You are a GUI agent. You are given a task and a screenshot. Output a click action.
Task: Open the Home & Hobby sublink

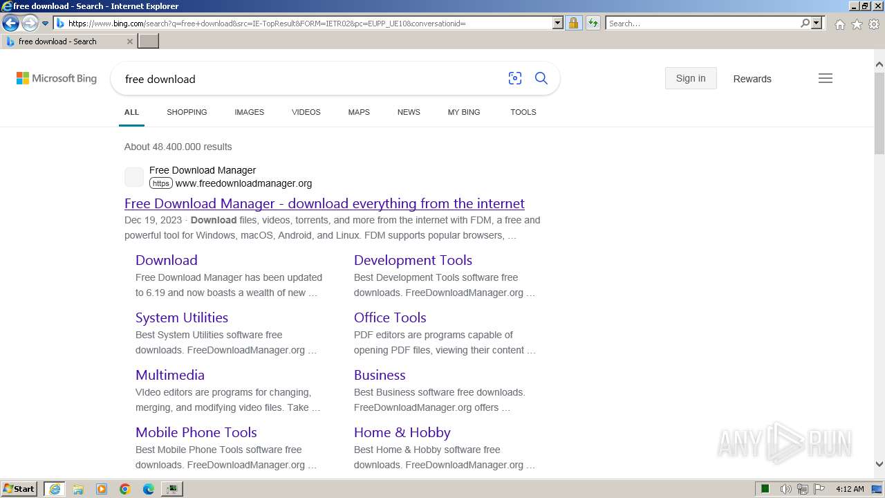point(402,432)
